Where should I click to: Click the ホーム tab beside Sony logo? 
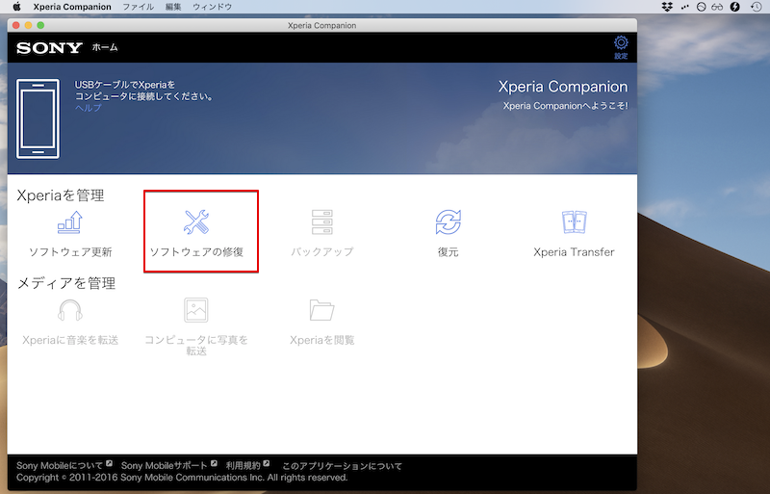pyautogui.click(x=105, y=47)
